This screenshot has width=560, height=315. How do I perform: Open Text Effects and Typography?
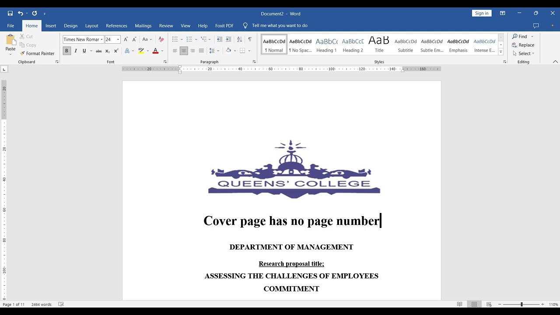click(x=127, y=51)
